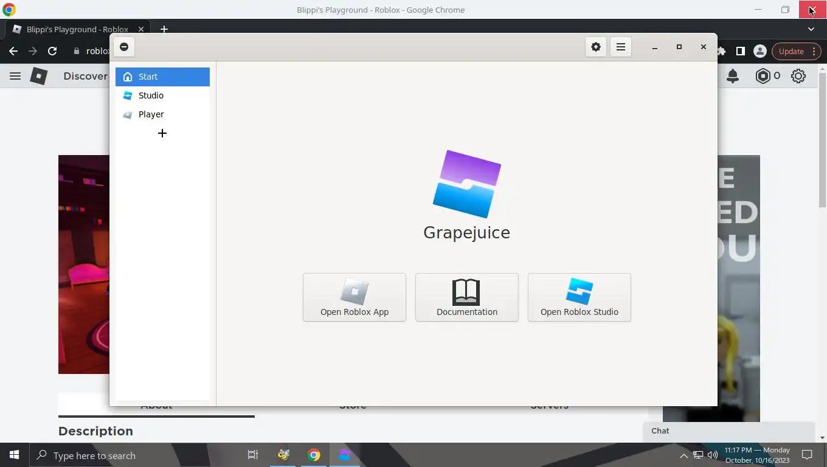Open Chrome from the taskbar
Screen dimensions: 827x467
click(314, 455)
